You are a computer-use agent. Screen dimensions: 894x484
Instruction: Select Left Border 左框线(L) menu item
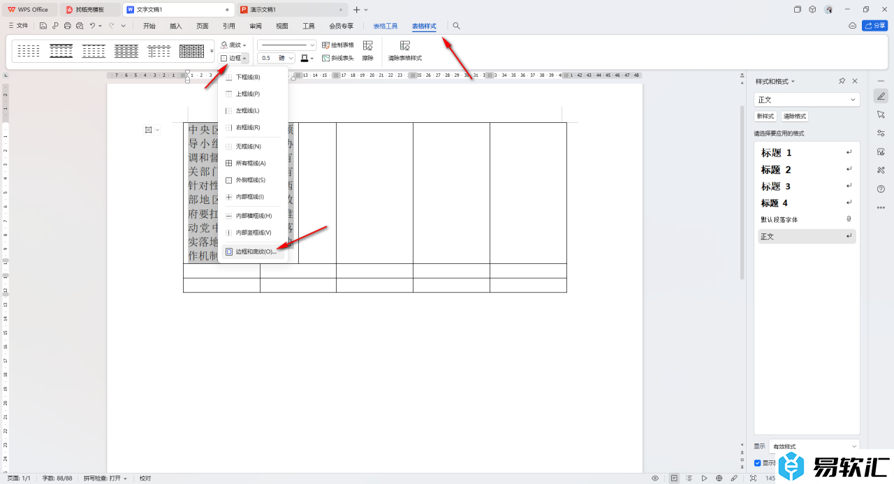point(253,110)
